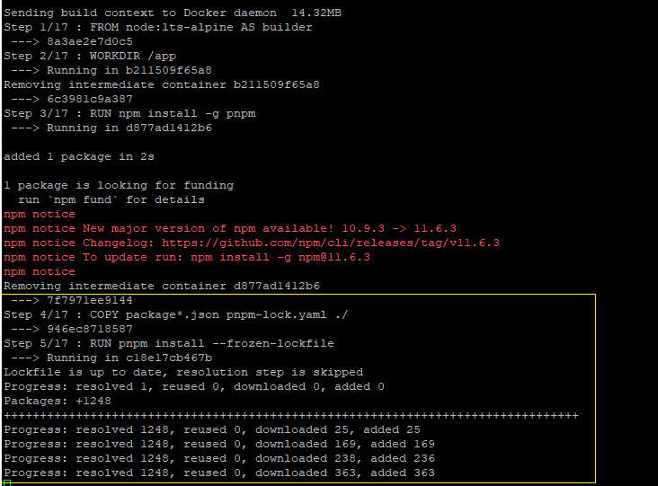This screenshot has width=658, height=486.
Task: Click the "Sending build context" line
Action: pyautogui.click(x=173, y=13)
